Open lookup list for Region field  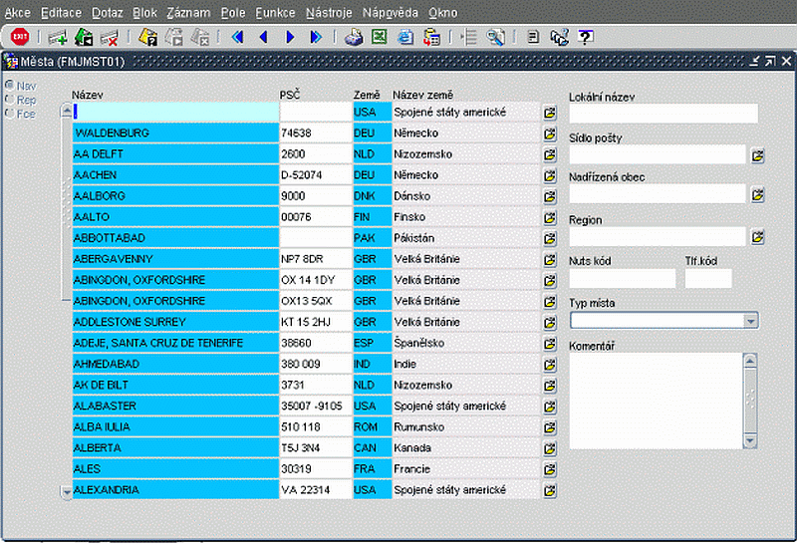click(757, 237)
